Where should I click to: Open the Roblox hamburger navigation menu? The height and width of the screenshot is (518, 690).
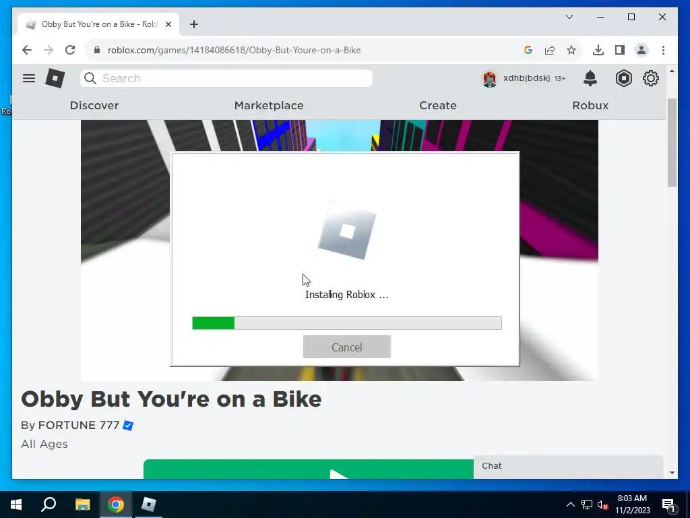coord(29,78)
